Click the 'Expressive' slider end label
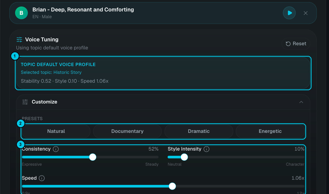The width and height of the screenshot is (329, 194). coord(32,164)
